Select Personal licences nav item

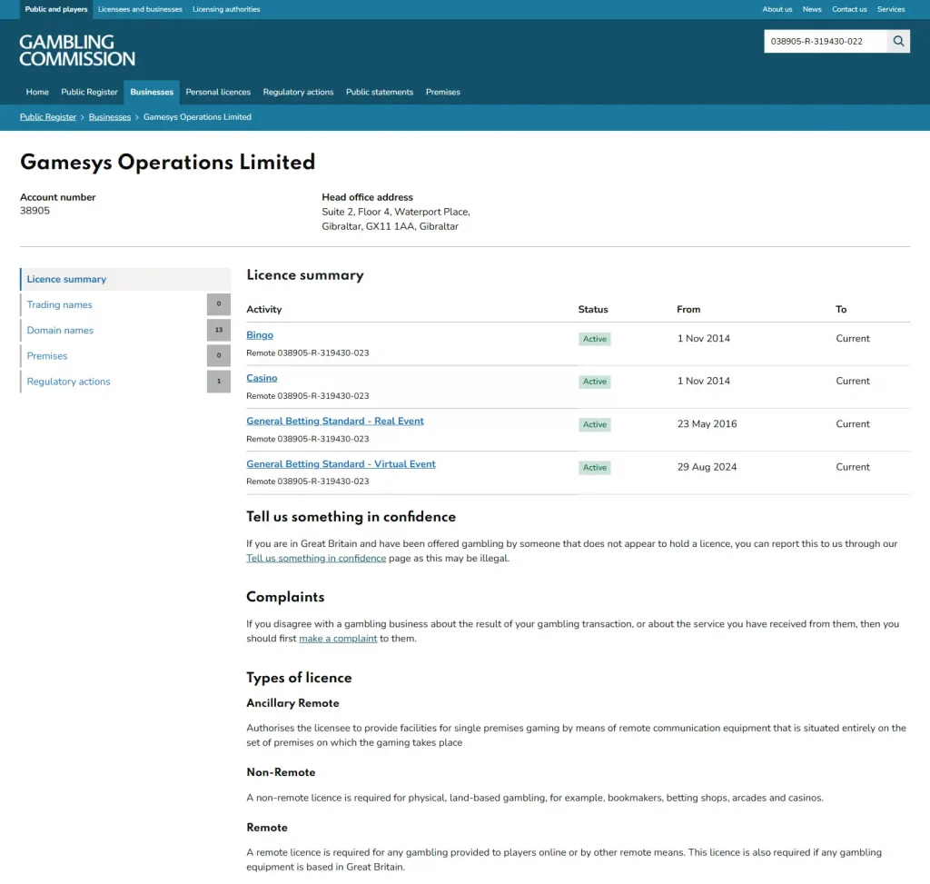coord(218,92)
